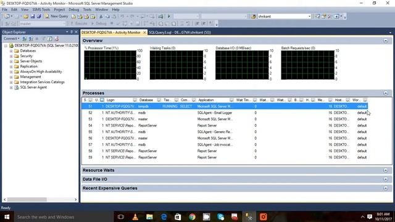Open the Host column filter dropdown
Screen dimensions: 395x222
point(347,100)
